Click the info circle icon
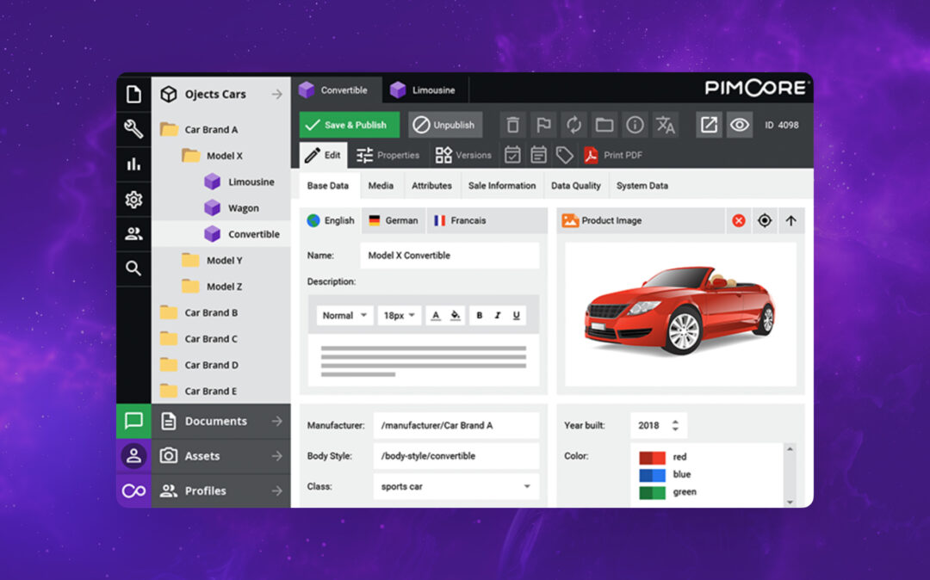930x580 pixels. [635, 125]
